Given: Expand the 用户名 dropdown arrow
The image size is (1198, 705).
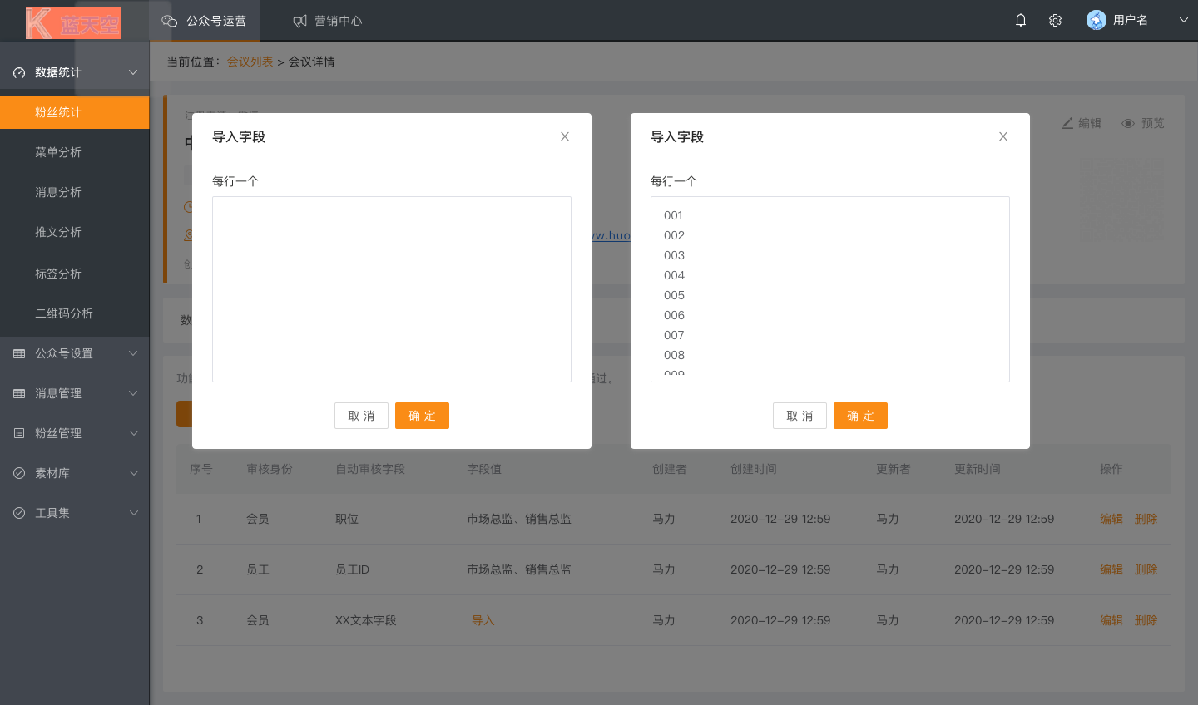Looking at the screenshot, I should pos(1183,21).
